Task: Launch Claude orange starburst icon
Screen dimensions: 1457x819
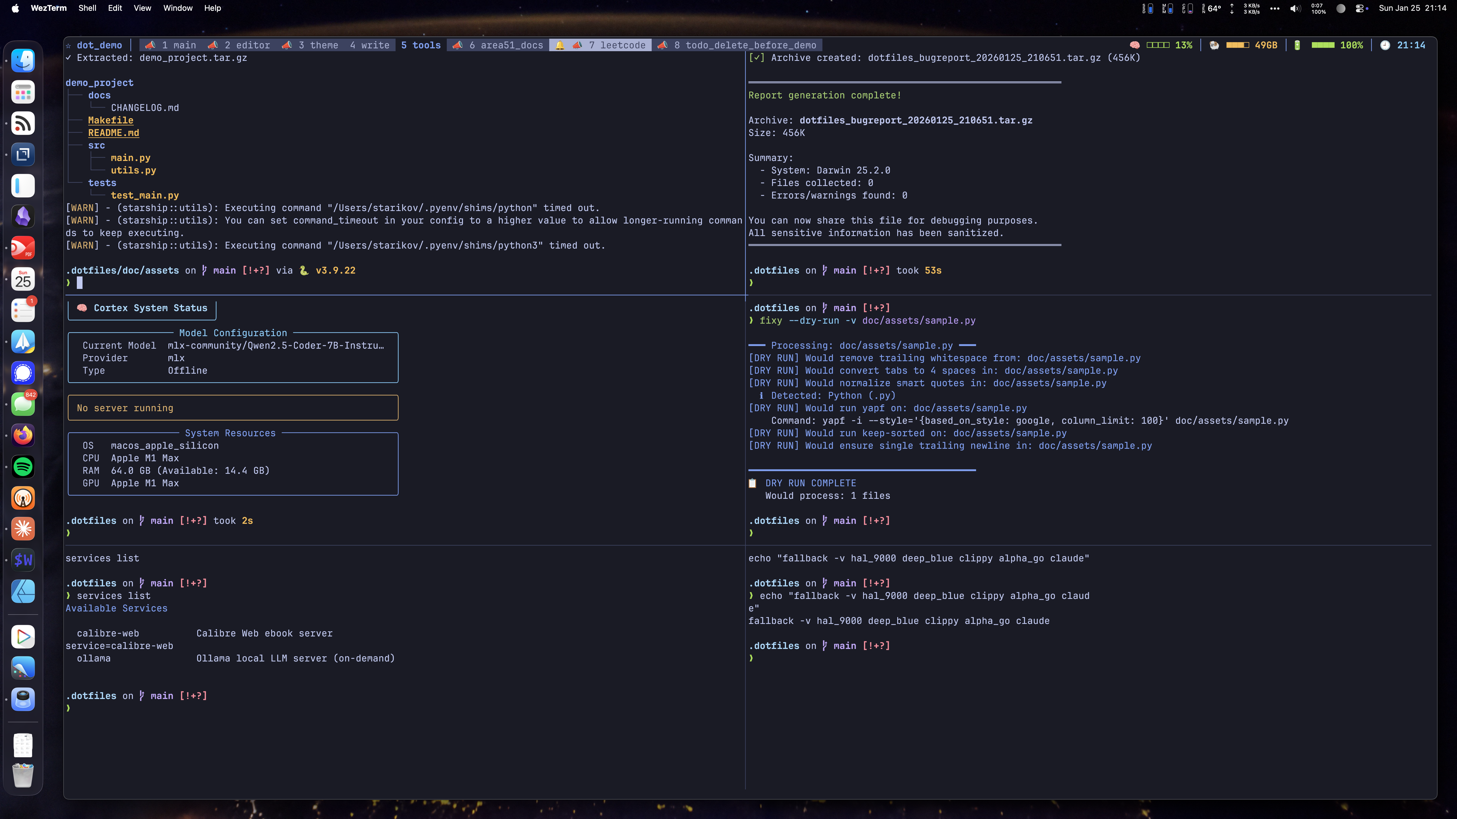Action: [x=23, y=529]
